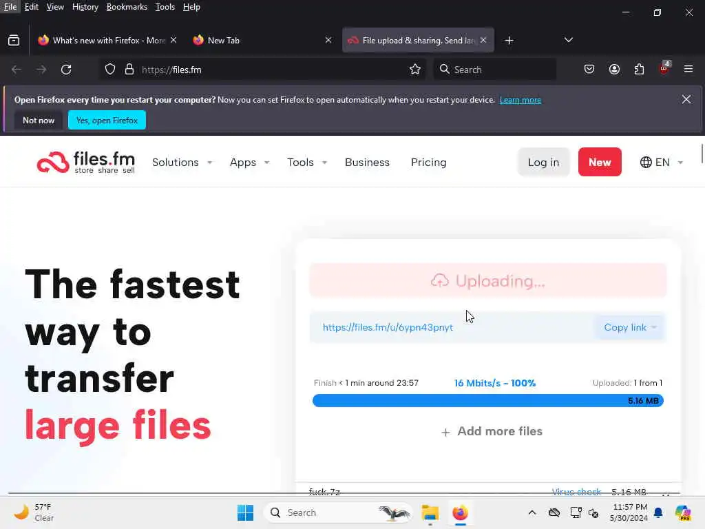
Task: Click blue upload progress bar
Action: pyautogui.click(x=488, y=400)
